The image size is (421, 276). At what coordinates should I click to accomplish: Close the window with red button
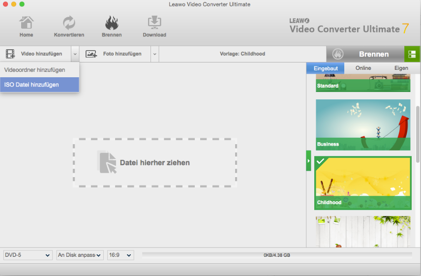(5, 4)
